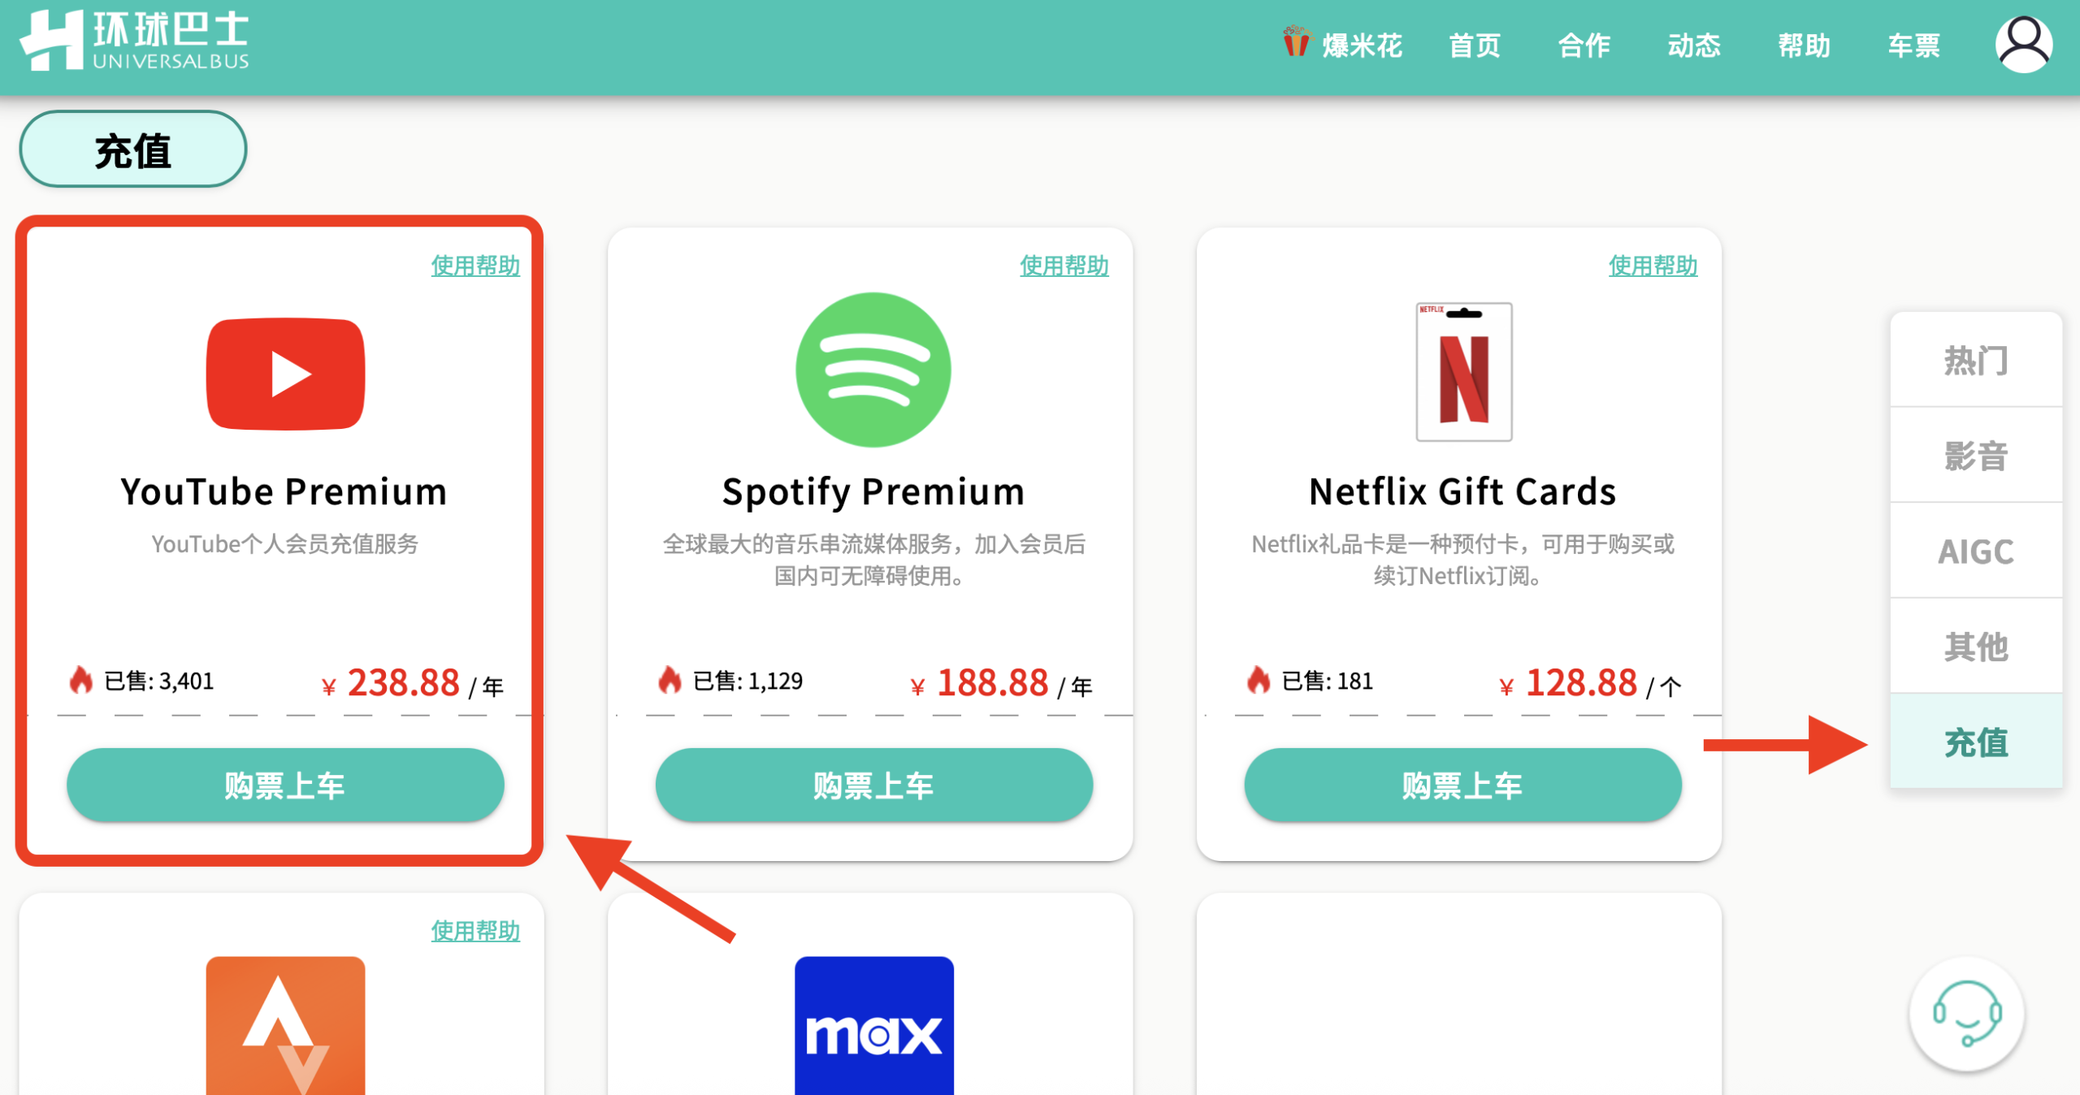This screenshot has width=2080, height=1095.
Task: Click the popcorn 爆米花 menu item
Action: [x=1343, y=45]
